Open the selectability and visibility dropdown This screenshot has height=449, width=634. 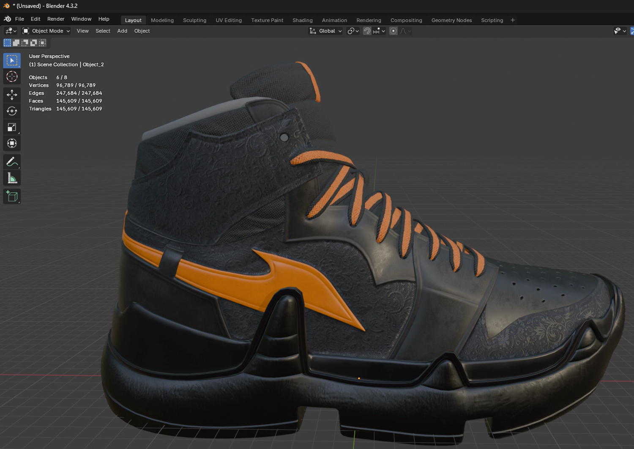click(620, 31)
